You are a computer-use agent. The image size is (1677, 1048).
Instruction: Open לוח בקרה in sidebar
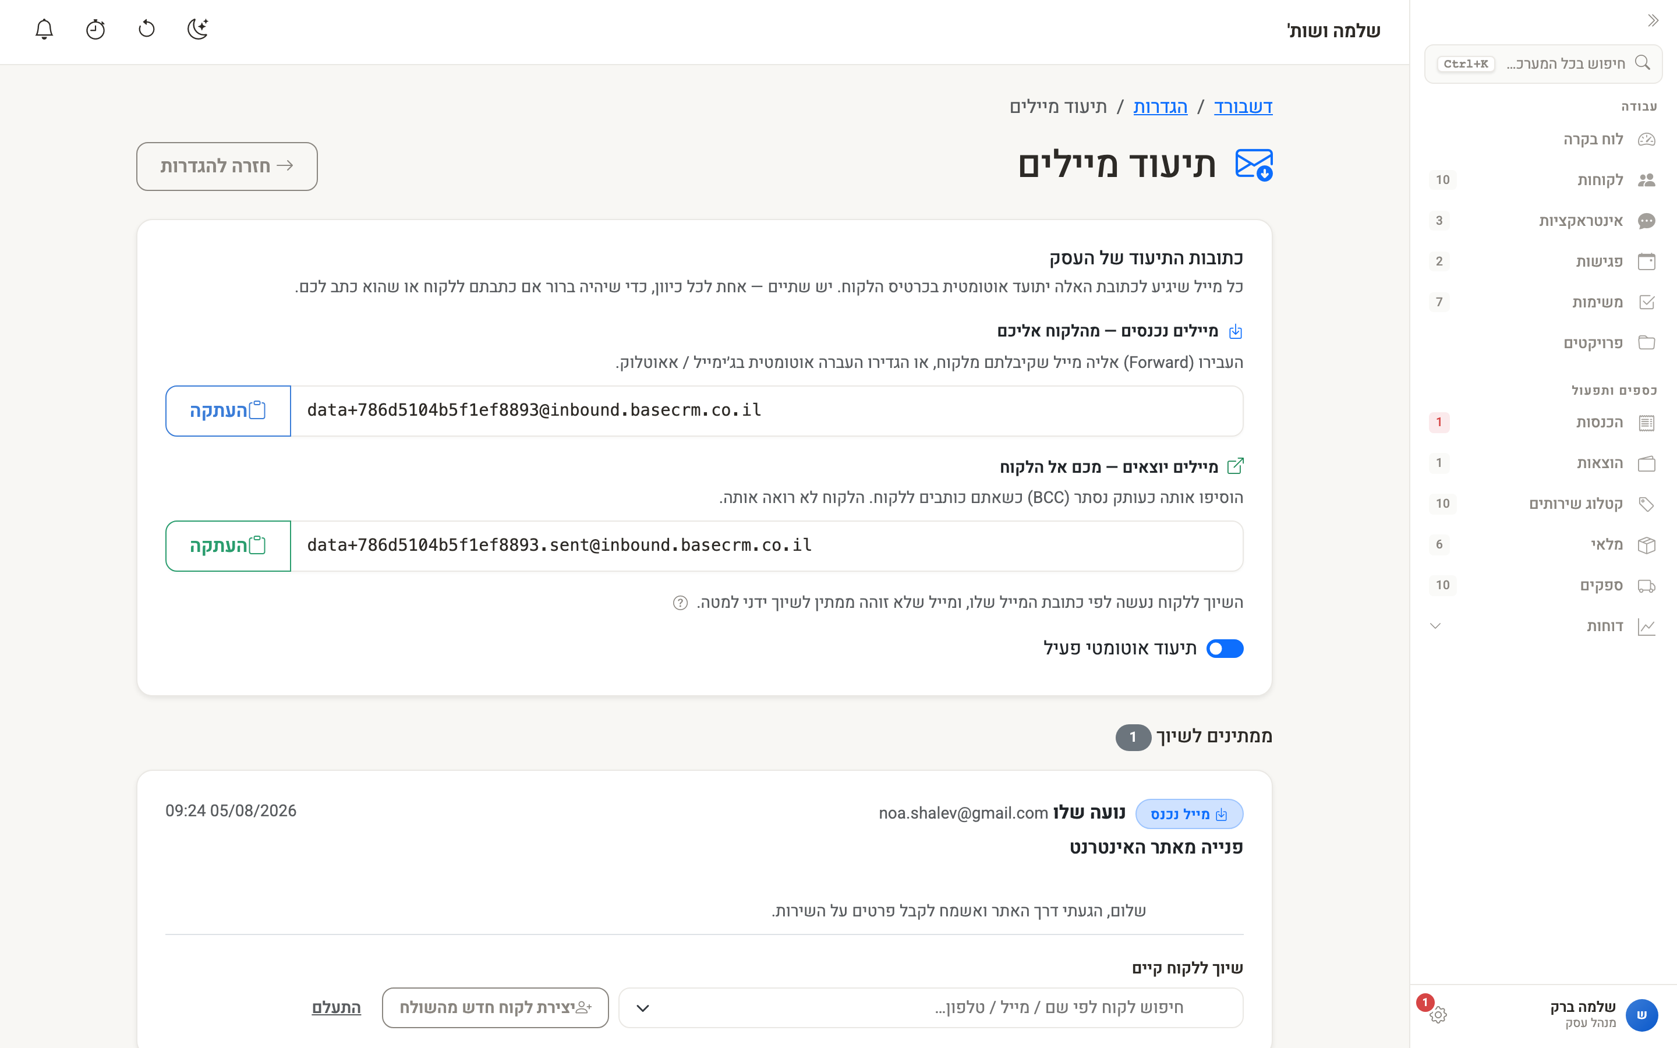[x=1543, y=139]
